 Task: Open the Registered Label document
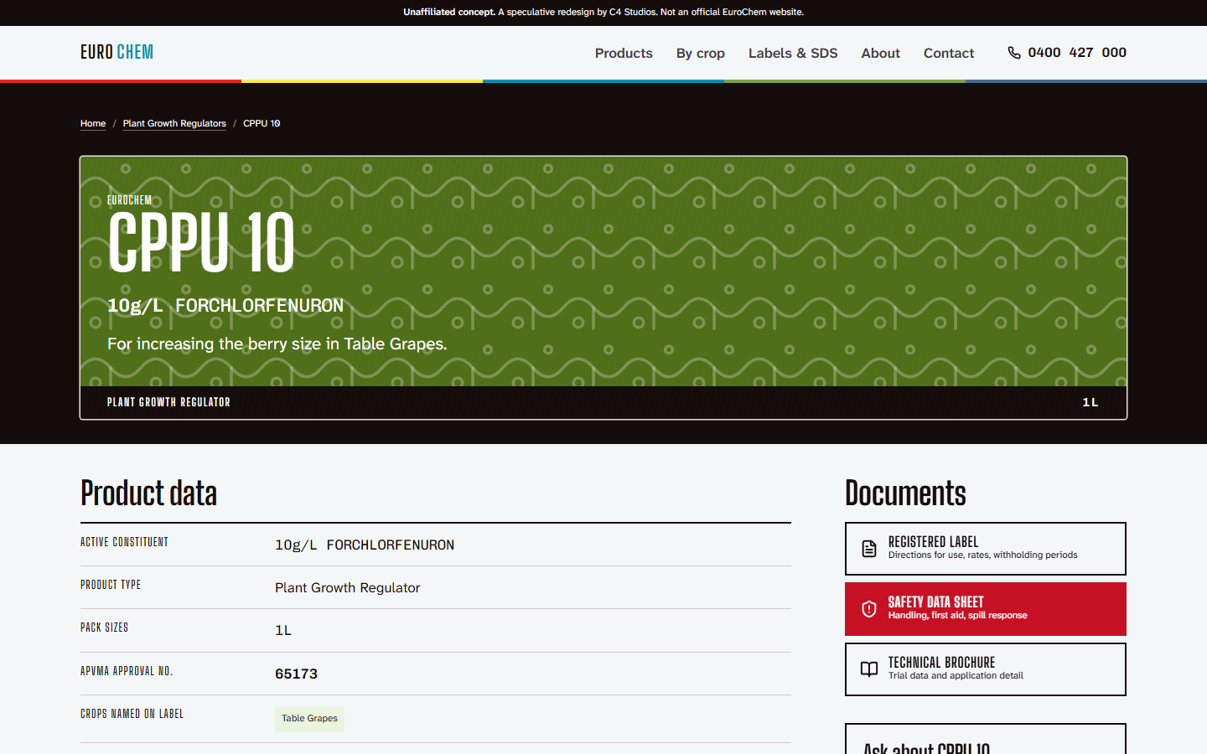(986, 549)
